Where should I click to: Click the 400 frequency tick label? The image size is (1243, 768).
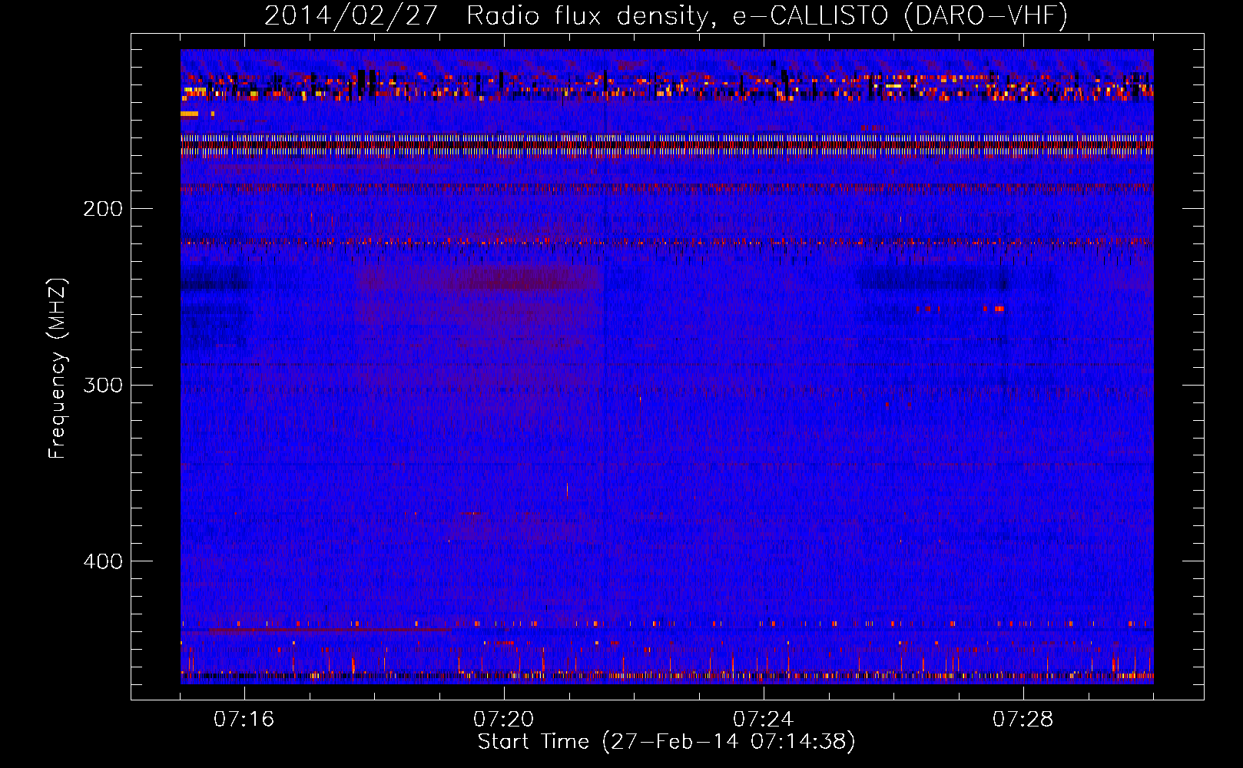pyautogui.click(x=103, y=561)
